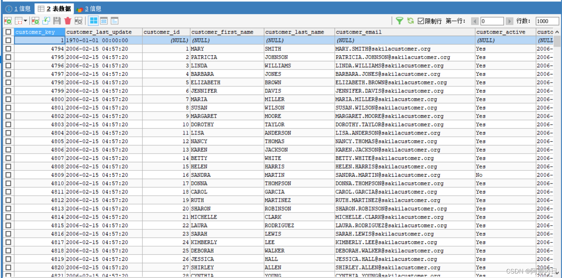Image resolution: width=562 pixels, height=278 pixels.
Task: Click the duplicate current row icon
Action: 46,21
